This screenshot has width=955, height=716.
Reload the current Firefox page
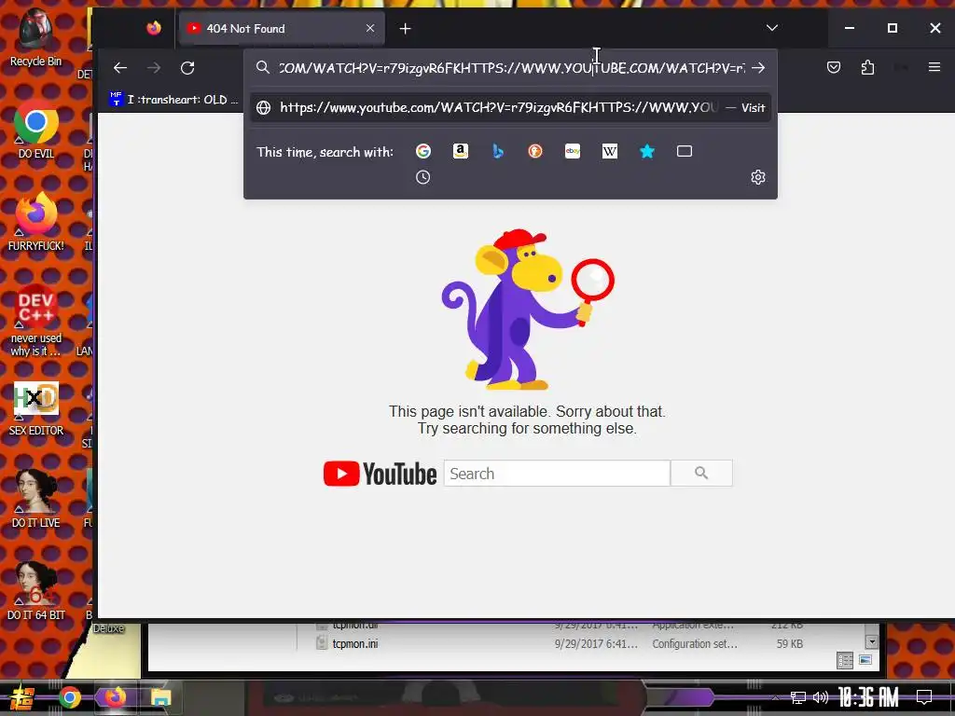(x=187, y=67)
